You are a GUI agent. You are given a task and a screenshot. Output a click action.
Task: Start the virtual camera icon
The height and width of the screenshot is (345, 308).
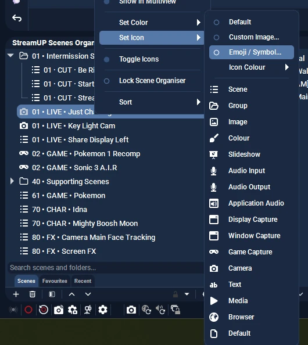coord(59,310)
